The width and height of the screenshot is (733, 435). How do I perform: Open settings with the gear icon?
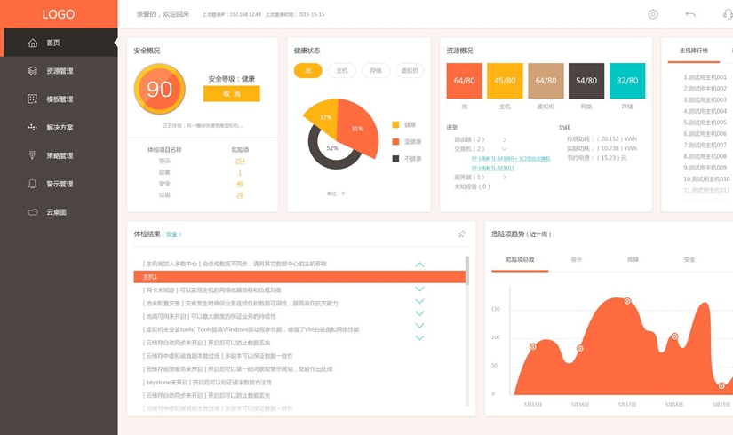tap(653, 14)
